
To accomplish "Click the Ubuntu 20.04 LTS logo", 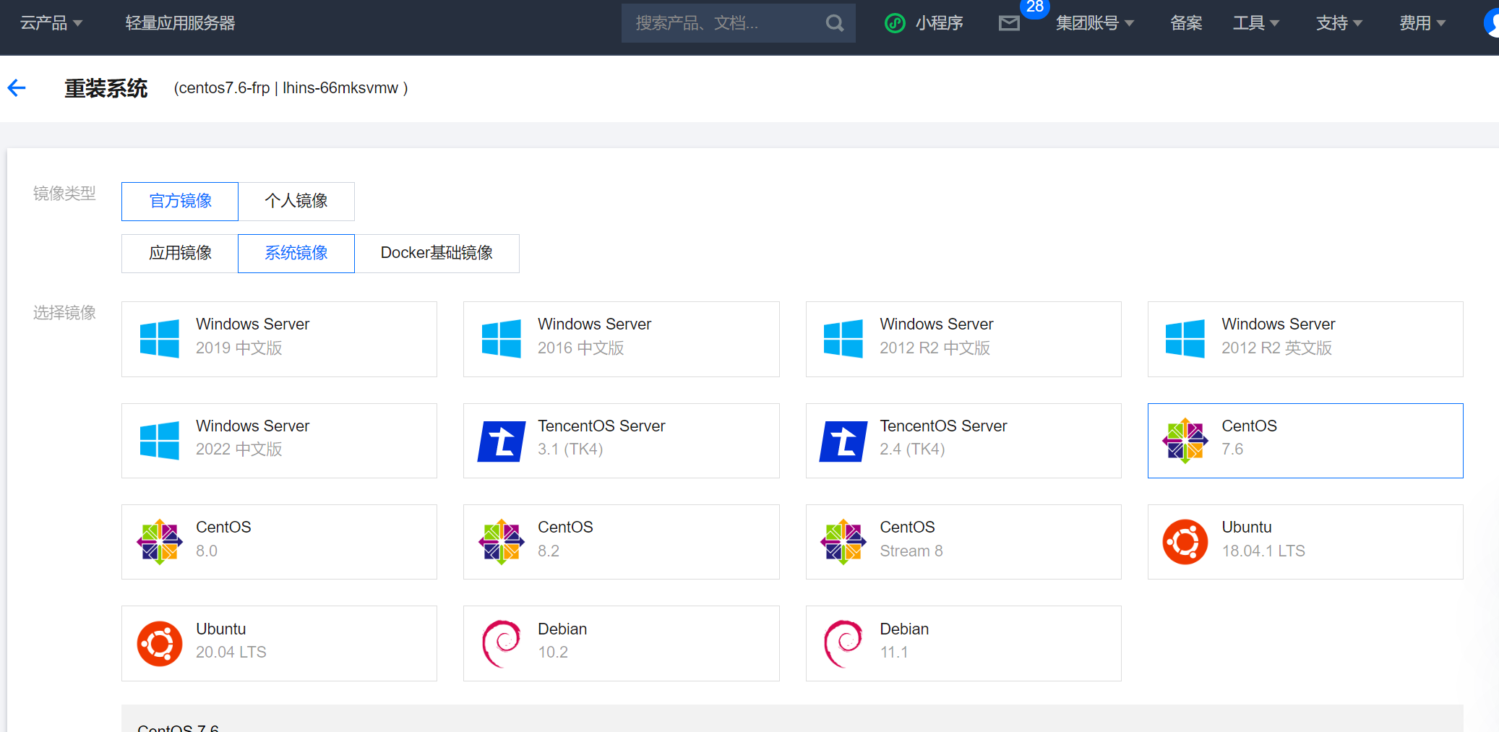I will click(x=160, y=643).
